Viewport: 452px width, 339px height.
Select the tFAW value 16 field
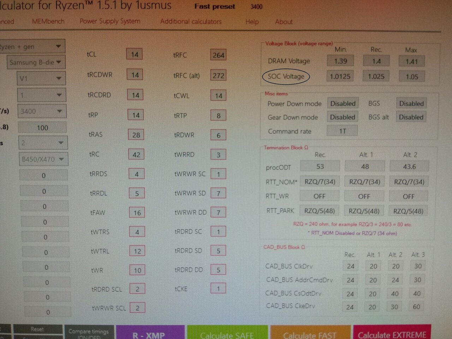(137, 213)
